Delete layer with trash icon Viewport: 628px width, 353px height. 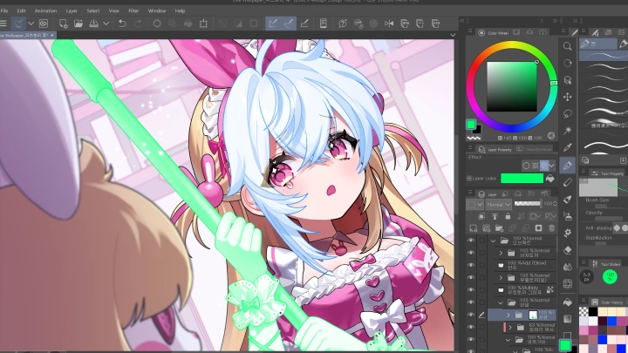[x=551, y=228]
